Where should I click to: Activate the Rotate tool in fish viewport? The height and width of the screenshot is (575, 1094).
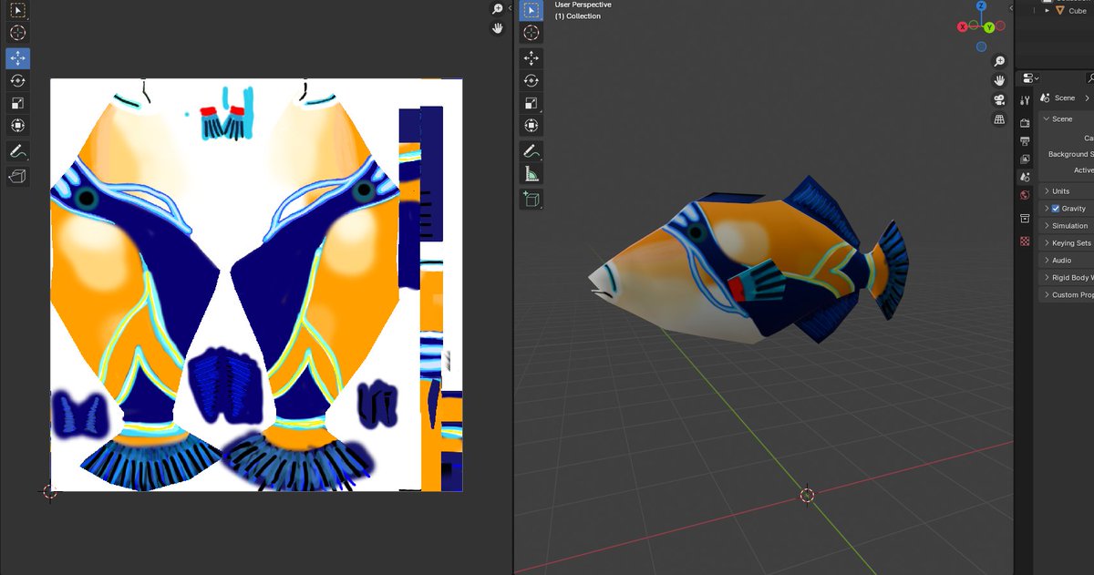[532, 80]
